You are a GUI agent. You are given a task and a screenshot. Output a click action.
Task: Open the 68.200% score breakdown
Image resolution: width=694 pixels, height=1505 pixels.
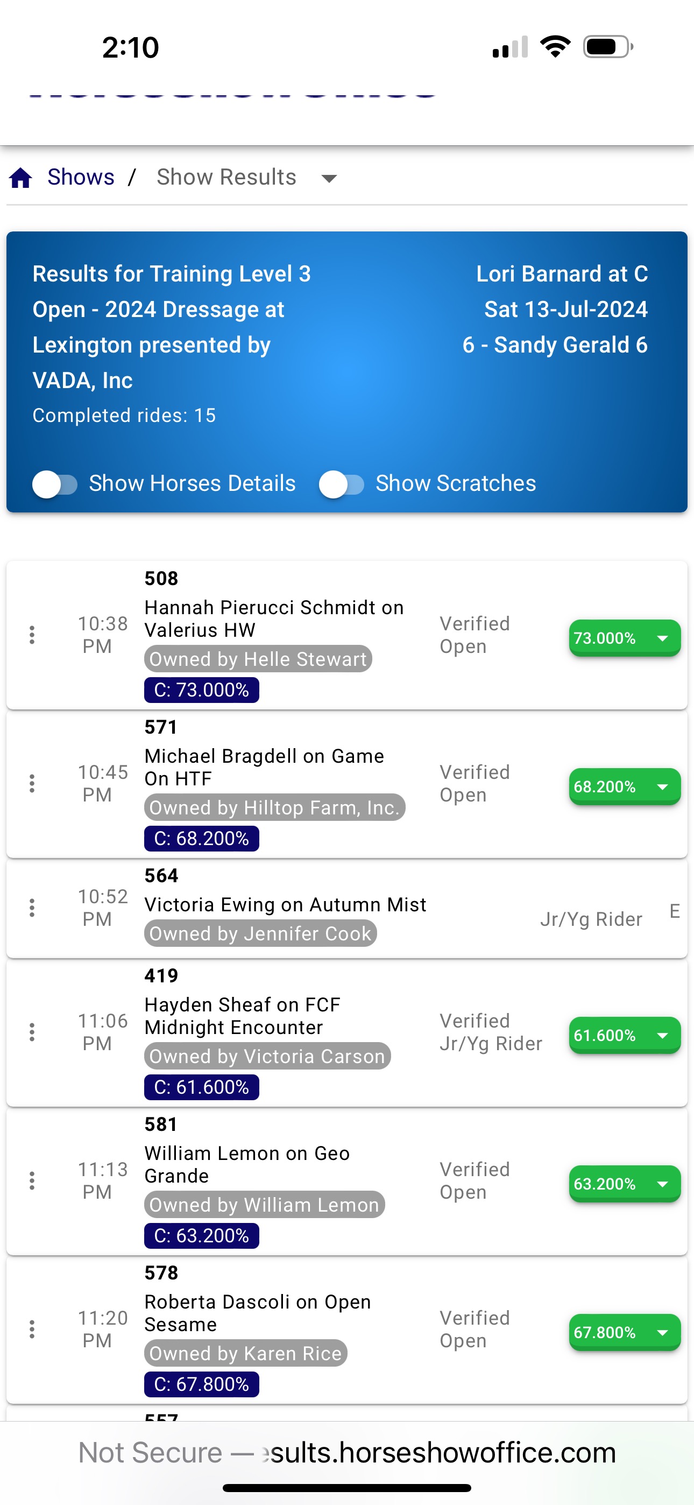(624, 786)
